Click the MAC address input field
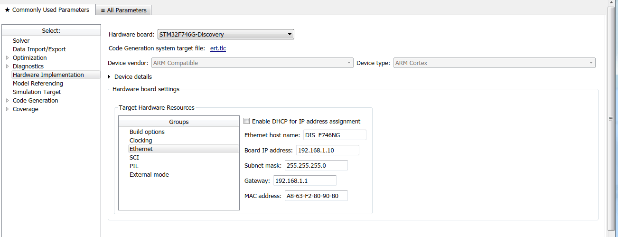 click(x=316, y=196)
